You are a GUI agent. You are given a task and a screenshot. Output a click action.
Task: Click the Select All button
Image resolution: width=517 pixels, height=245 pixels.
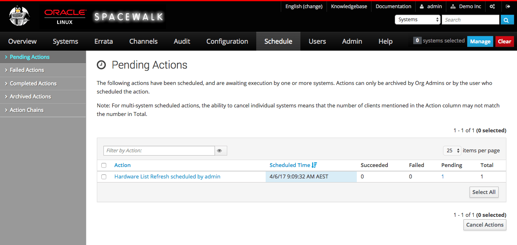(x=484, y=192)
